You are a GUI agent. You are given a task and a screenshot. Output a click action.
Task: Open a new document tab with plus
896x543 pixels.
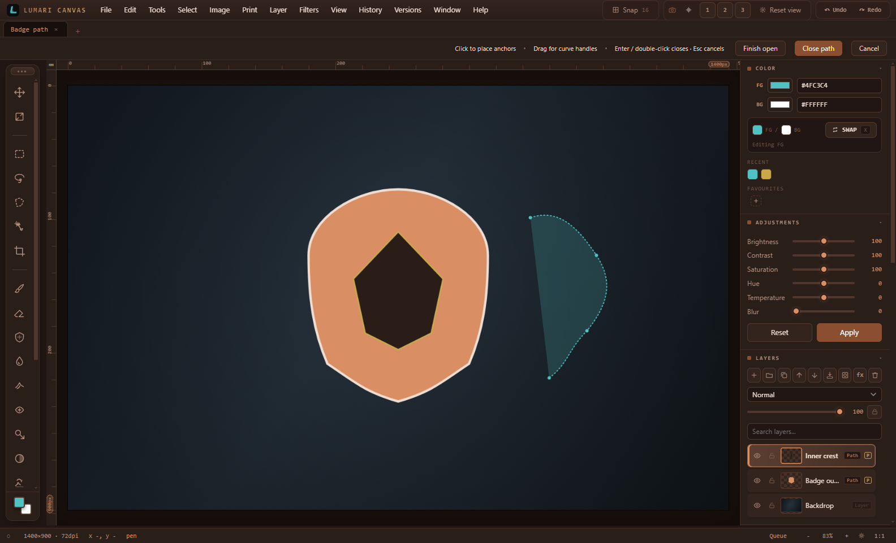[77, 31]
